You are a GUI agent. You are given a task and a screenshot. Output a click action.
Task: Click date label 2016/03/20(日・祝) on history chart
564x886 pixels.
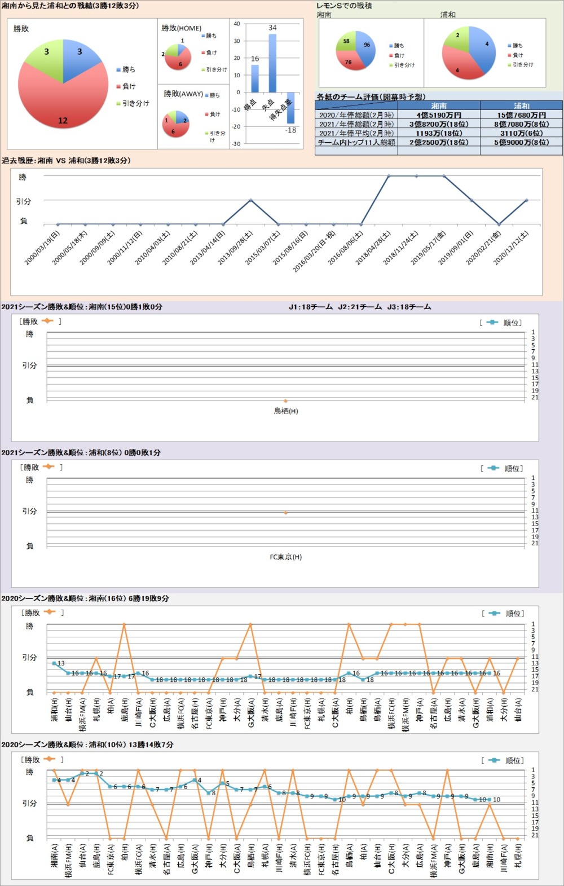pos(314,250)
